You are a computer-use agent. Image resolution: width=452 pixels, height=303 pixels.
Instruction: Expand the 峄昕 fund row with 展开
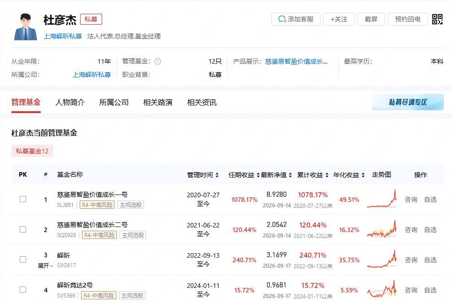point(45,265)
